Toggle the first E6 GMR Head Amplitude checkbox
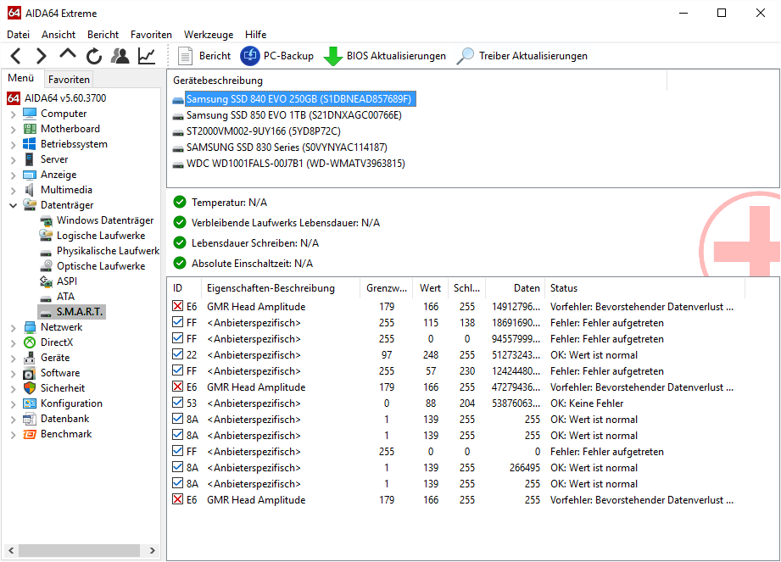The image size is (781, 562). pos(177,306)
